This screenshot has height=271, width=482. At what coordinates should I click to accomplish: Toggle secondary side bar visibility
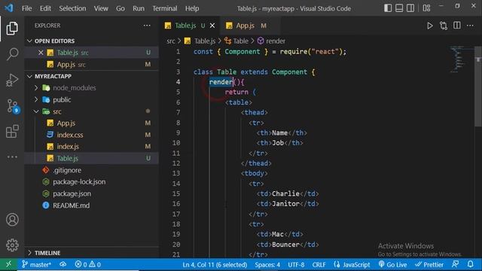[x=410, y=8]
